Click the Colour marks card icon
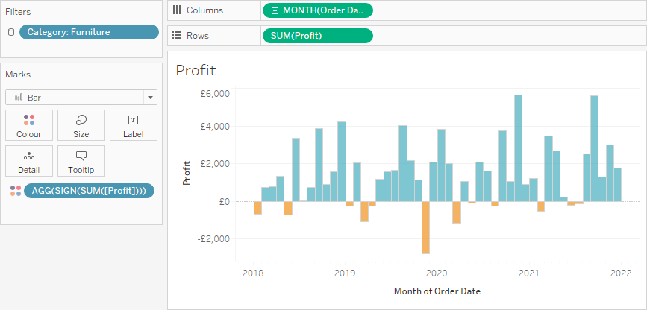This screenshot has width=647, height=310. click(x=28, y=120)
